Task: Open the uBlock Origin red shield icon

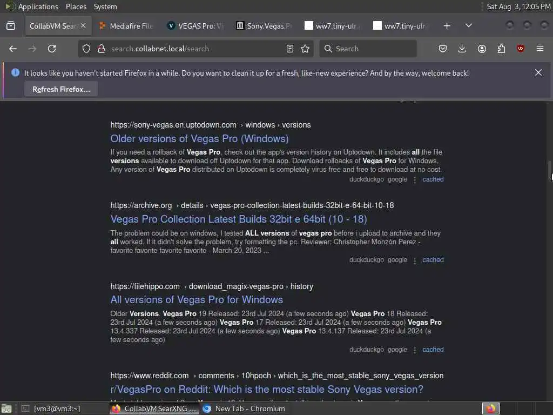Action: (x=521, y=49)
